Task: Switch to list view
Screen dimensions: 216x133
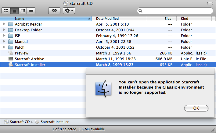Action: point(14,11)
